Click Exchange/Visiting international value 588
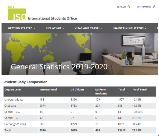The image size is (159, 136). point(42,124)
